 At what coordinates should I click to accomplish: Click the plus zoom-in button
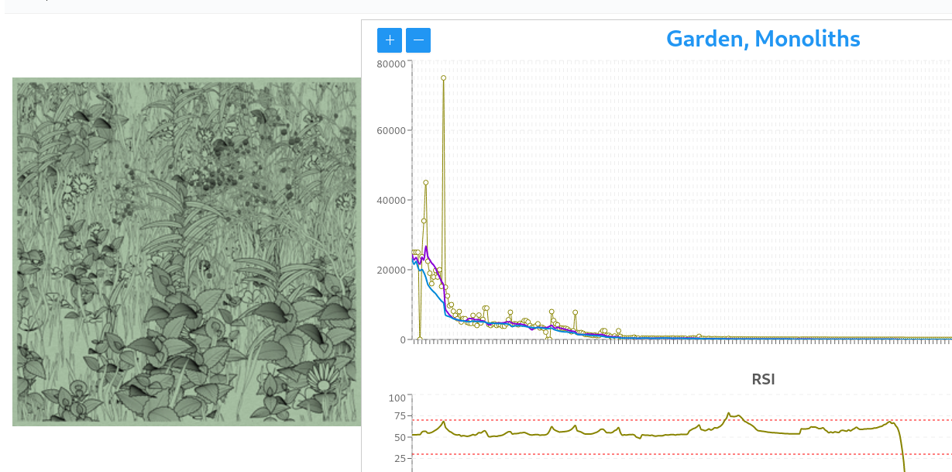tap(390, 40)
